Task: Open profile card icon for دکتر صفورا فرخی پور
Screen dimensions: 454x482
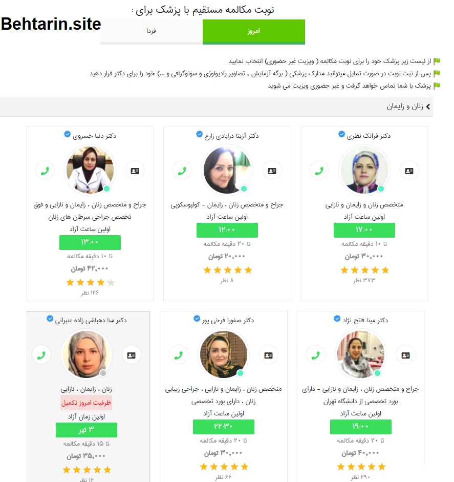Action: pyautogui.click(x=268, y=354)
